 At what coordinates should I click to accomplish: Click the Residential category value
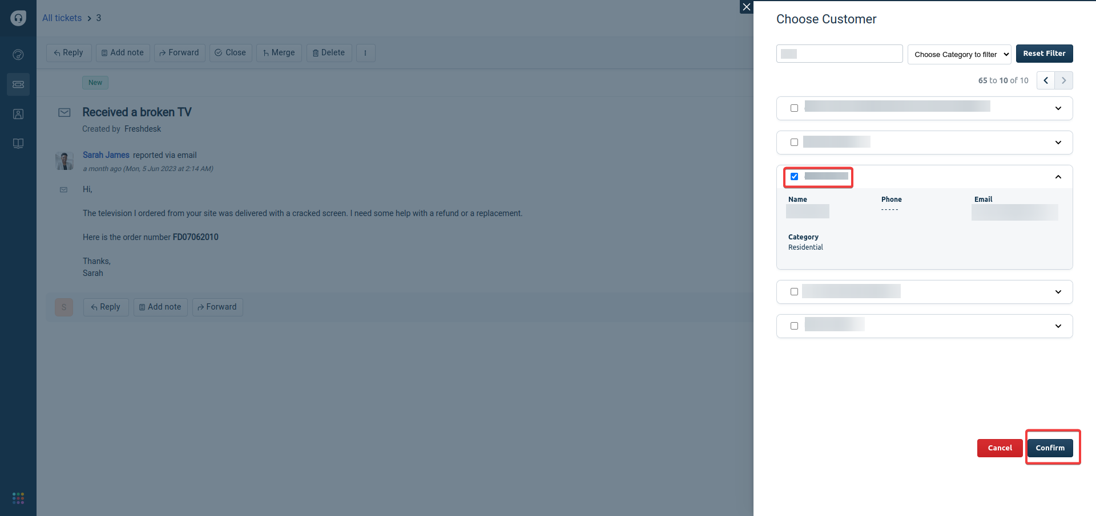[805, 247]
